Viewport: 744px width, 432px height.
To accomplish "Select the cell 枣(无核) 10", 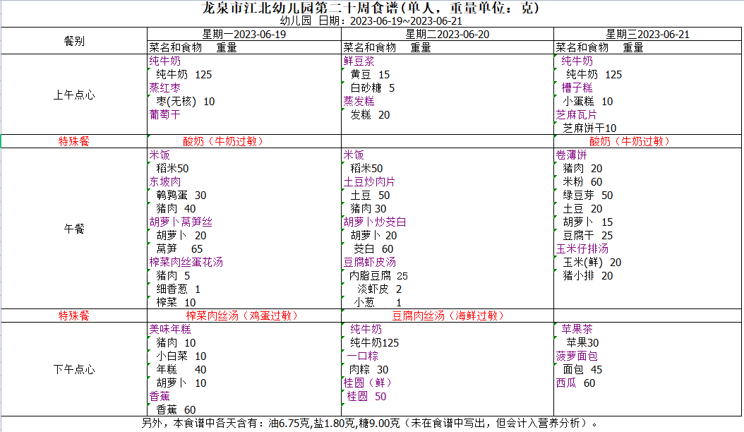I will [x=186, y=102].
